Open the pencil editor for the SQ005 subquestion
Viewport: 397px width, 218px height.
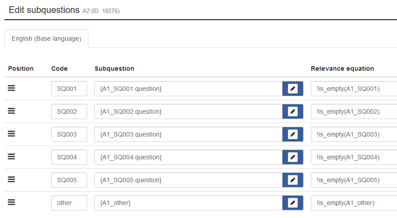(x=293, y=180)
